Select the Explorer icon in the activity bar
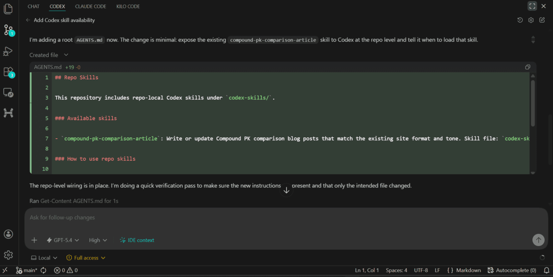This screenshot has height=277, width=553. click(x=8, y=9)
